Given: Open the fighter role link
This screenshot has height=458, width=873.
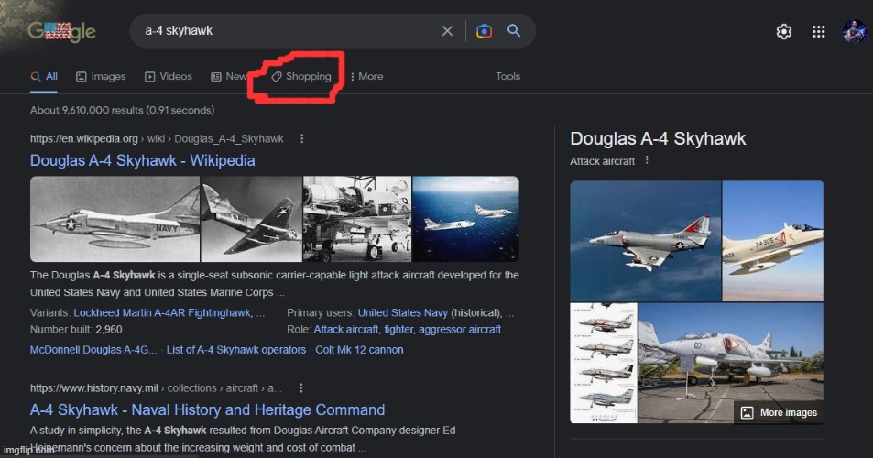Looking at the screenshot, I should tap(398, 330).
